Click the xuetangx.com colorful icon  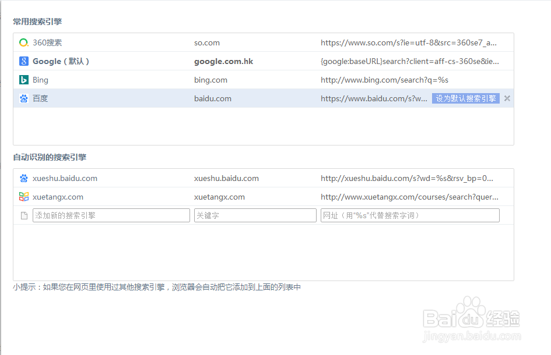click(x=23, y=197)
